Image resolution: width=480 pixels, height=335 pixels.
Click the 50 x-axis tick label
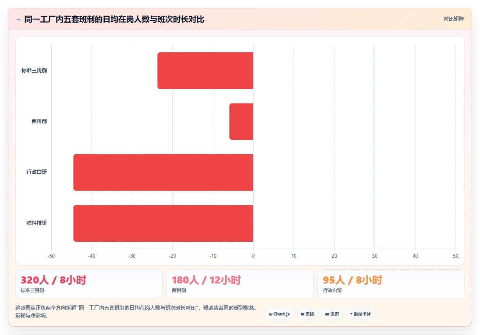tap(455, 256)
